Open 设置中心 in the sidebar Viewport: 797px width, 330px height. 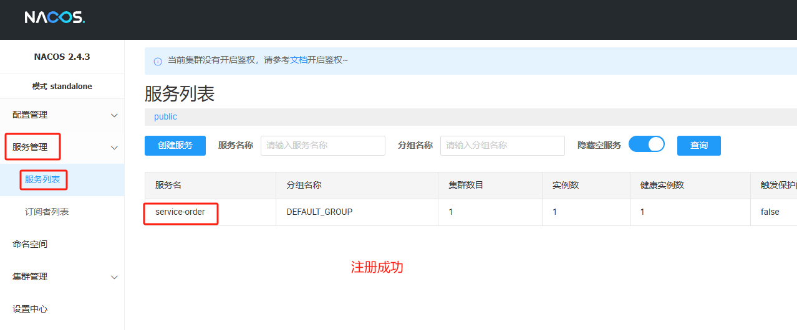[30, 309]
